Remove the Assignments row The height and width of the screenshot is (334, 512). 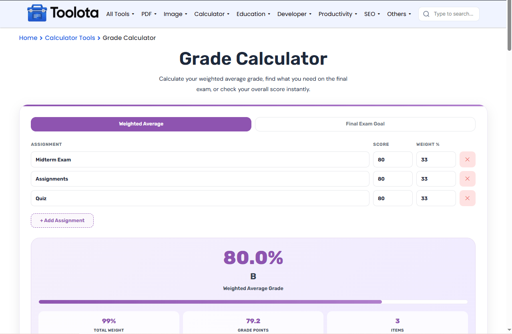[x=468, y=179]
